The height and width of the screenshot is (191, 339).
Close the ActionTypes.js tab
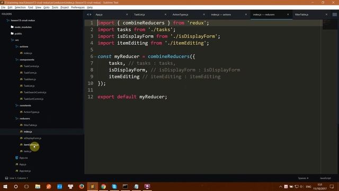[x=204, y=14]
